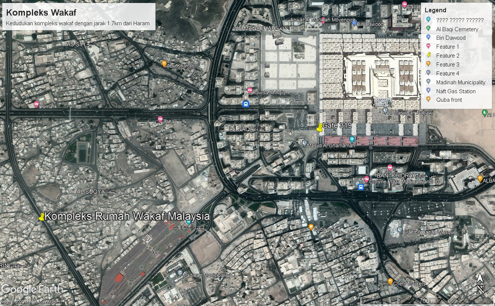Click the yellow Gate 319 pushpin
495x306 pixels.
coord(319,128)
